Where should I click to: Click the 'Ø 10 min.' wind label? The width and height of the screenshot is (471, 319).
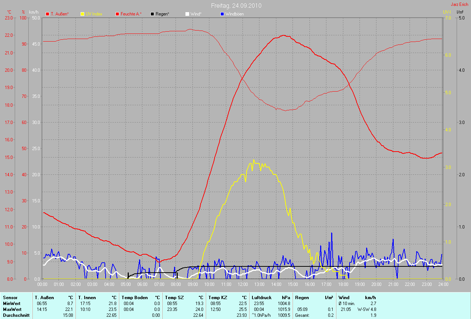tap(347, 304)
